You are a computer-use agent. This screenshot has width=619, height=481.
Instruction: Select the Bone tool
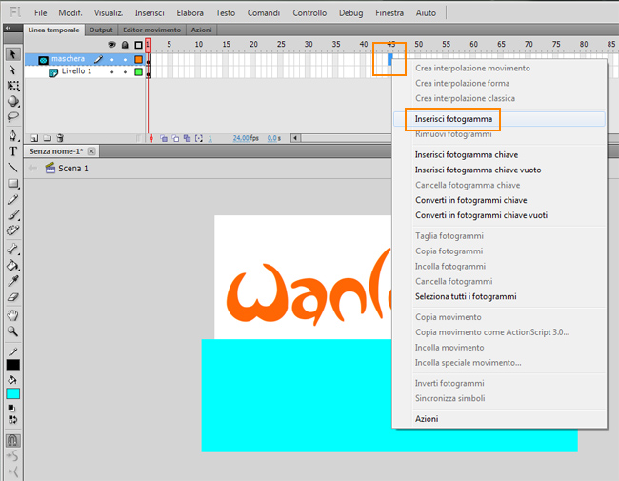click(12, 249)
